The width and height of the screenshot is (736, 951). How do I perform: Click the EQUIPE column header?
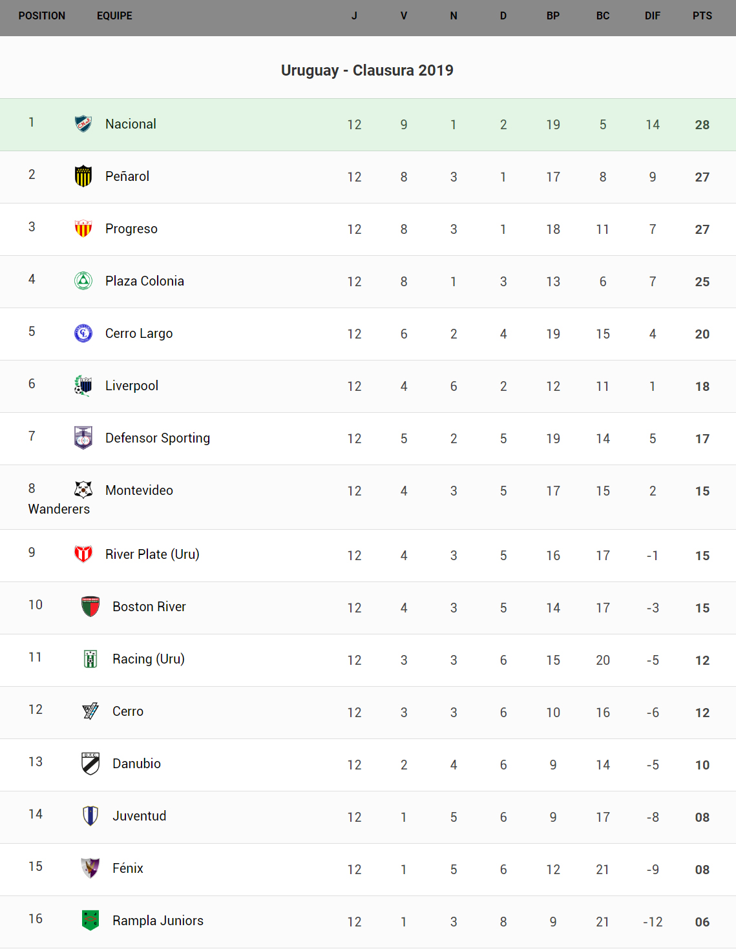point(114,16)
